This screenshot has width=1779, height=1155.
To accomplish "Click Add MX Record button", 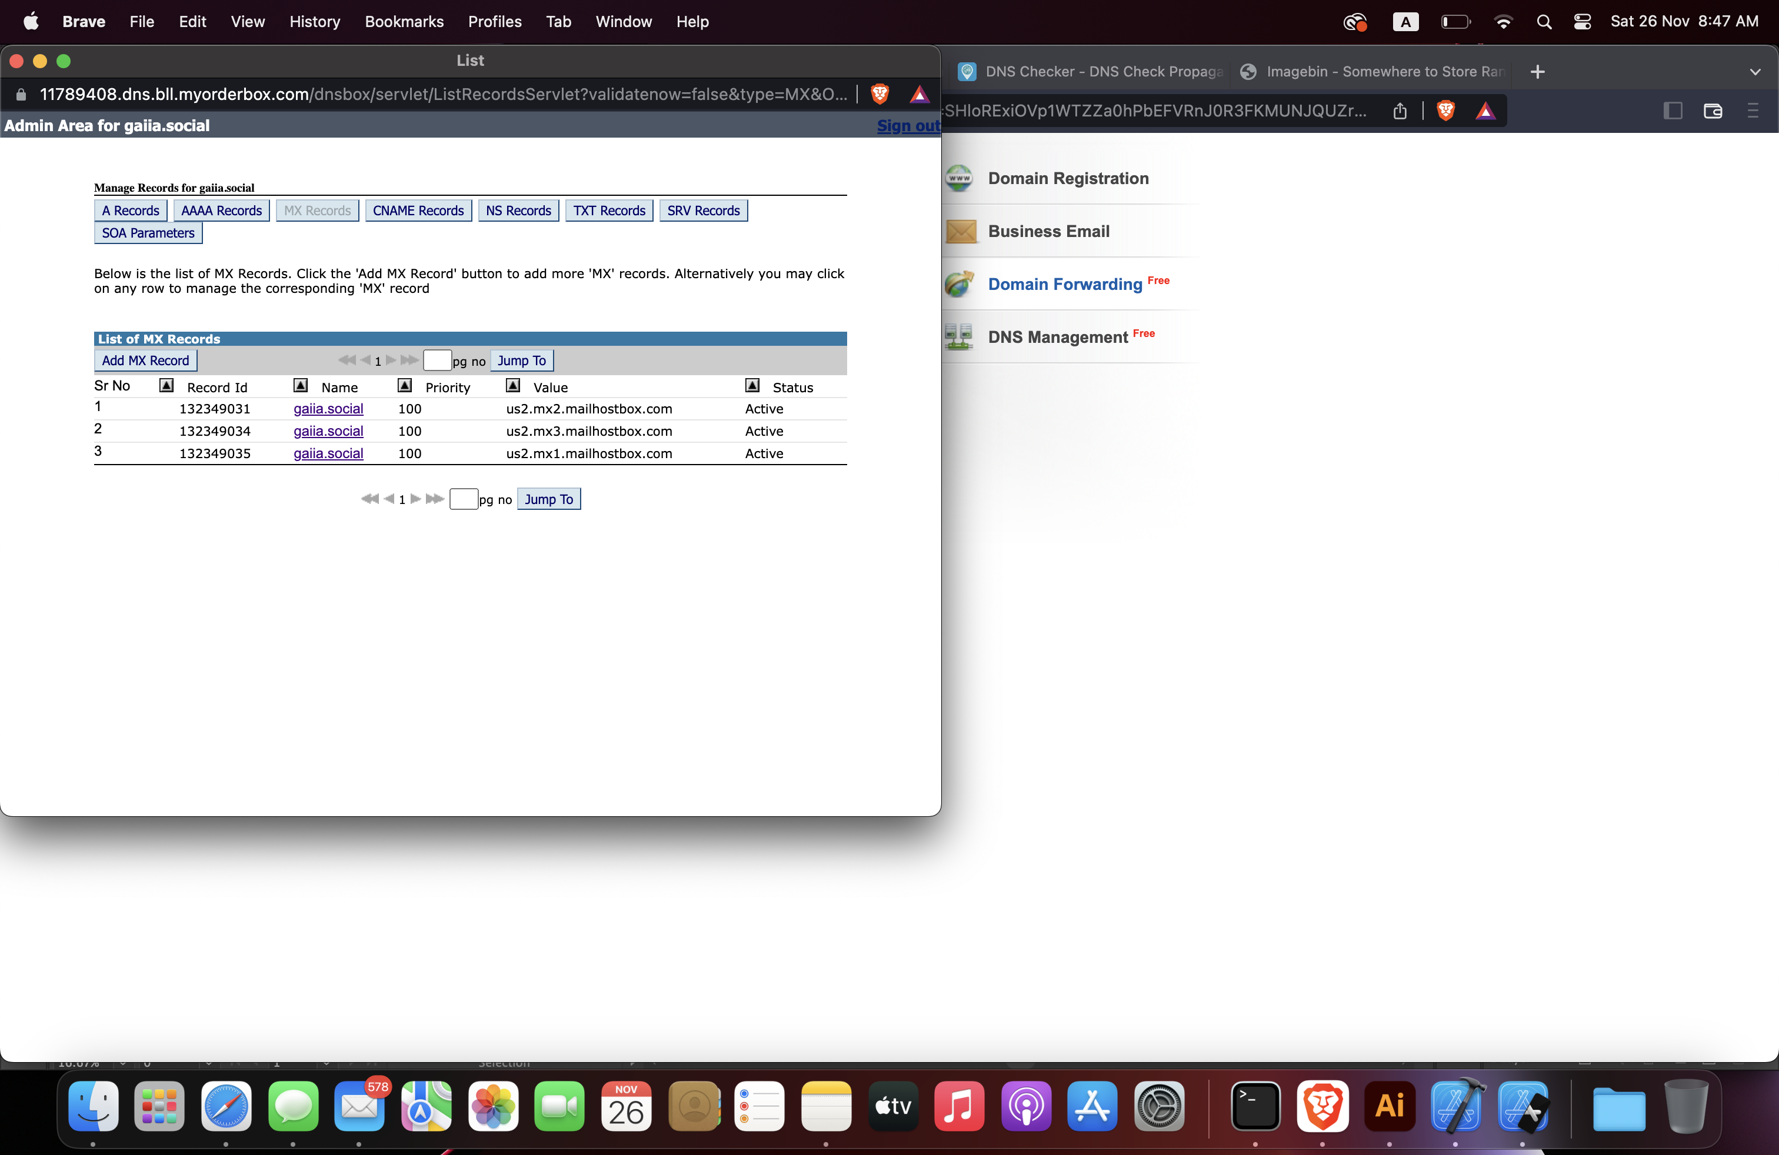I will [146, 361].
